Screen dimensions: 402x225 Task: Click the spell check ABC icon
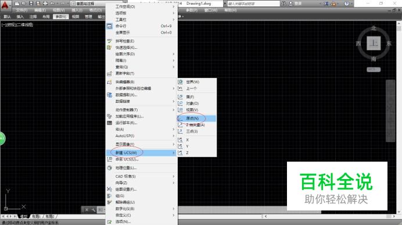(x=109, y=41)
